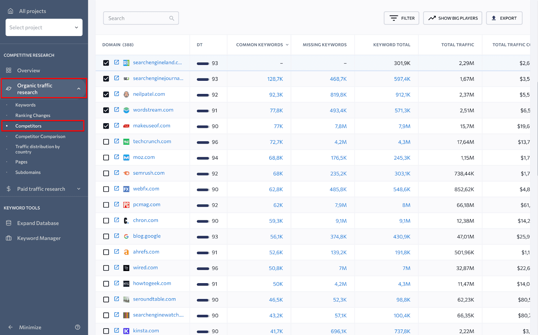Click the DT bar for moz.com
This screenshot has height=335, width=538.
[x=203, y=158]
